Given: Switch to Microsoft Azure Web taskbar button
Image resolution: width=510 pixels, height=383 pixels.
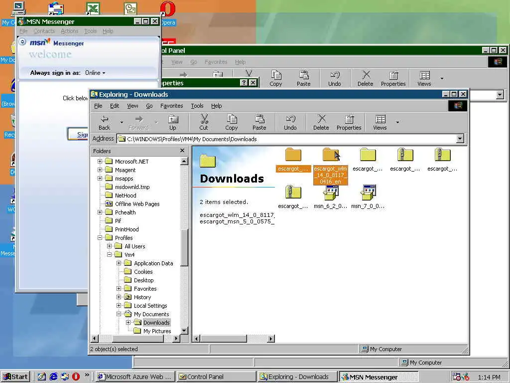Looking at the screenshot, I should tap(135, 377).
